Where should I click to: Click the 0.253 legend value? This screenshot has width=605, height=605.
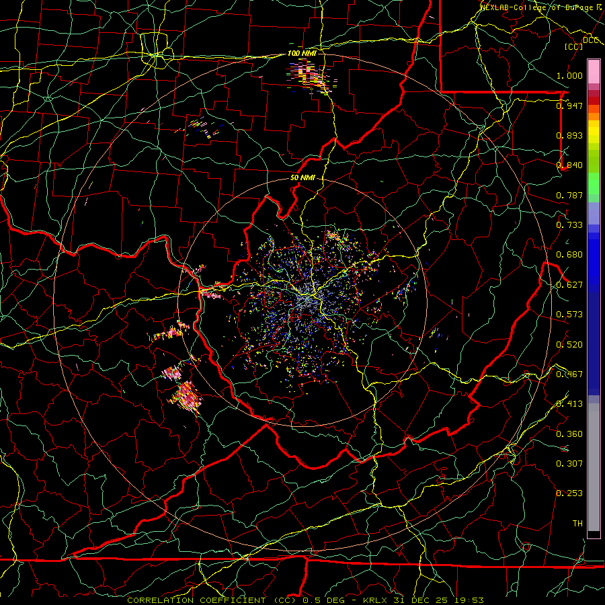(569, 493)
